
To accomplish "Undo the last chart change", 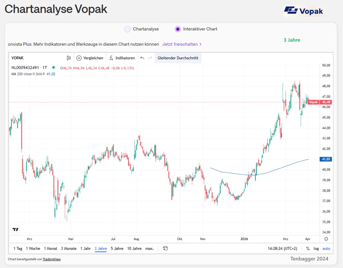I will [142, 58].
